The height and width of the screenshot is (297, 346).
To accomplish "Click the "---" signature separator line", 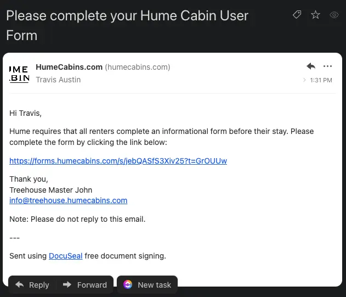I will point(15,237).
